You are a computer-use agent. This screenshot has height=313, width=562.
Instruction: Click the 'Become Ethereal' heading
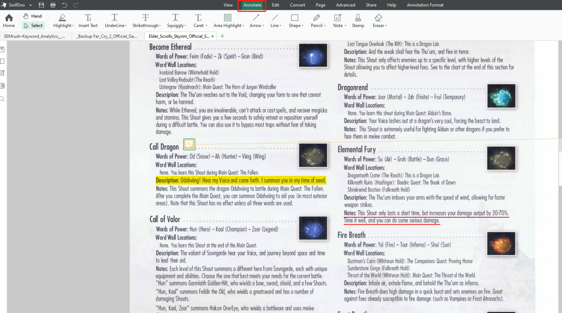coord(170,47)
